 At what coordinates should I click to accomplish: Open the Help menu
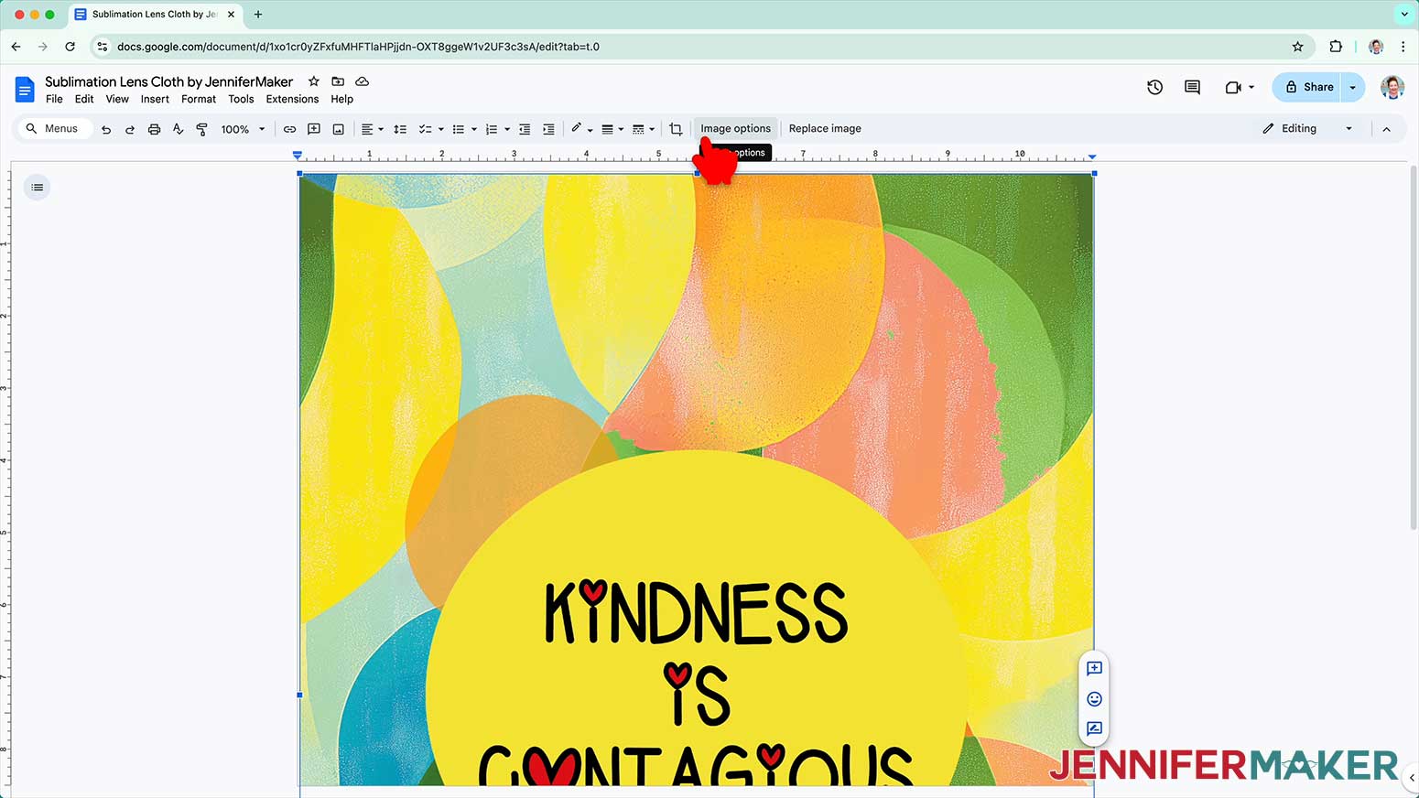(341, 99)
